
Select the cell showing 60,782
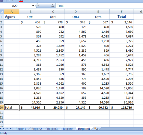(x=98, y=107)
